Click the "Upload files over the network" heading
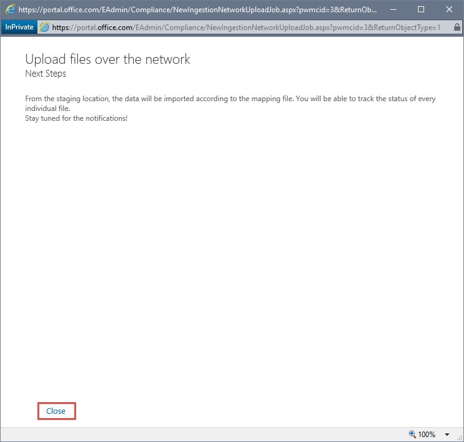464x442 pixels. click(x=108, y=59)
